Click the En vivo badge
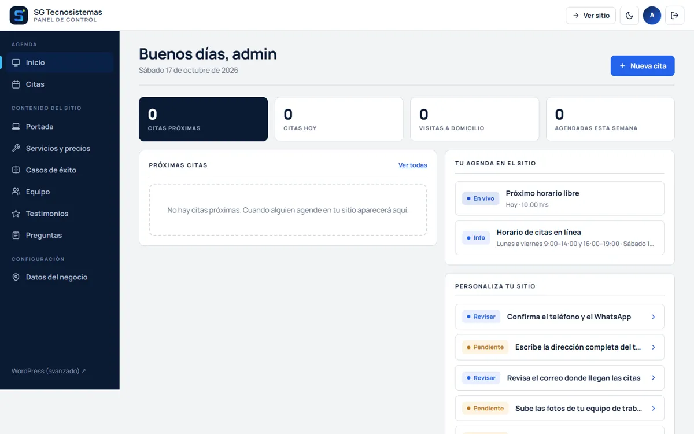The image size is (694, 434). 481,198
